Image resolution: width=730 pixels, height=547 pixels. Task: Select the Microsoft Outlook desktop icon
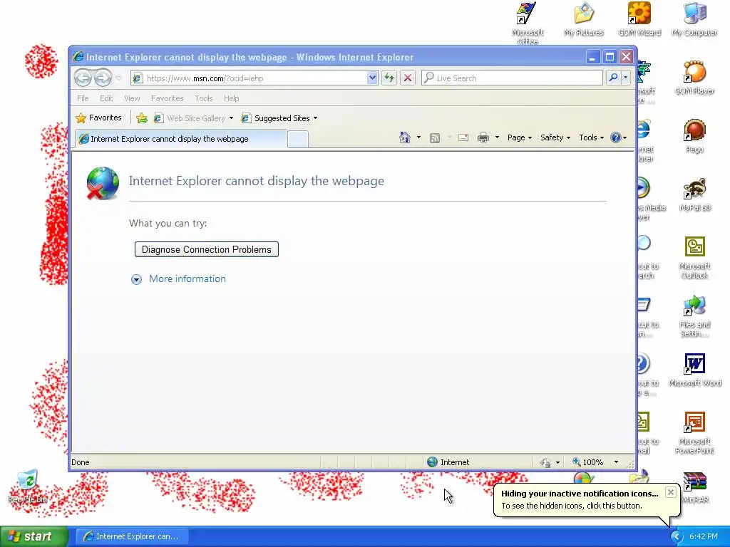[694, 257]
